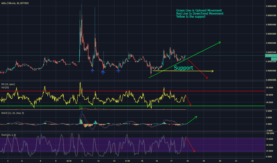Click the 'Red Line Is DownTrend Movement' note

(200, 14)
